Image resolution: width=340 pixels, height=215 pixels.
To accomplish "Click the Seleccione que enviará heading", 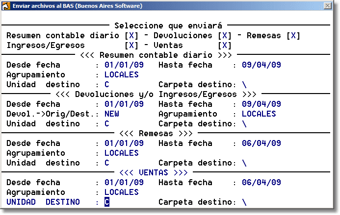I will [x=168, y=26].
